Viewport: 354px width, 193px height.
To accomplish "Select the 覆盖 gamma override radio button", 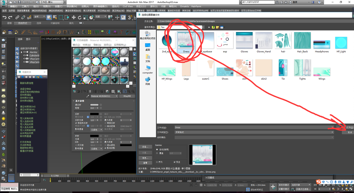I will click(x=157, y=153).
